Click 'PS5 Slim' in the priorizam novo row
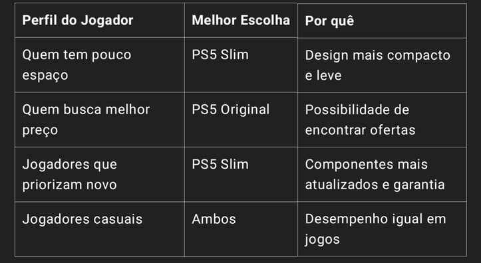Viewport: 481px width, 263px height. point(241,174)
